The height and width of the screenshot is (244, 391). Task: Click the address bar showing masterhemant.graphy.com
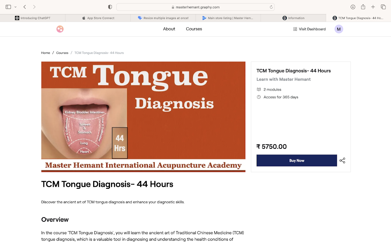pyautogui.click(x=195, y=7)
